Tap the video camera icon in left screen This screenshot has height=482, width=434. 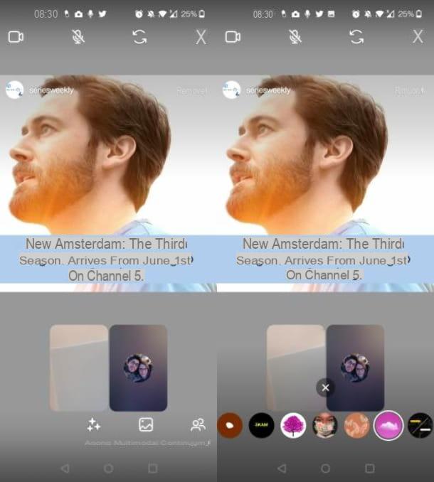pos(16,37)
